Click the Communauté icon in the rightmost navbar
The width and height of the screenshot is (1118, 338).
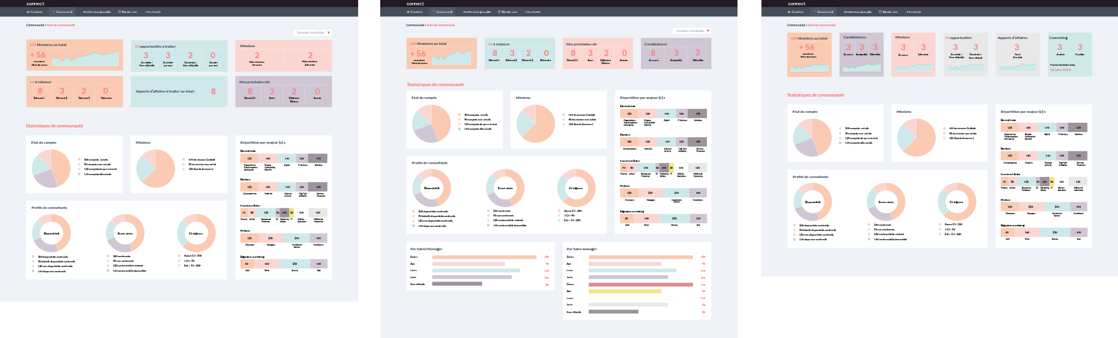tap(815, 12)
